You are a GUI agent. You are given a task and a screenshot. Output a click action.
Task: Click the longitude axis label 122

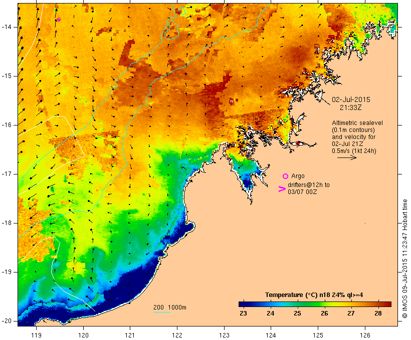coord(177,335)
